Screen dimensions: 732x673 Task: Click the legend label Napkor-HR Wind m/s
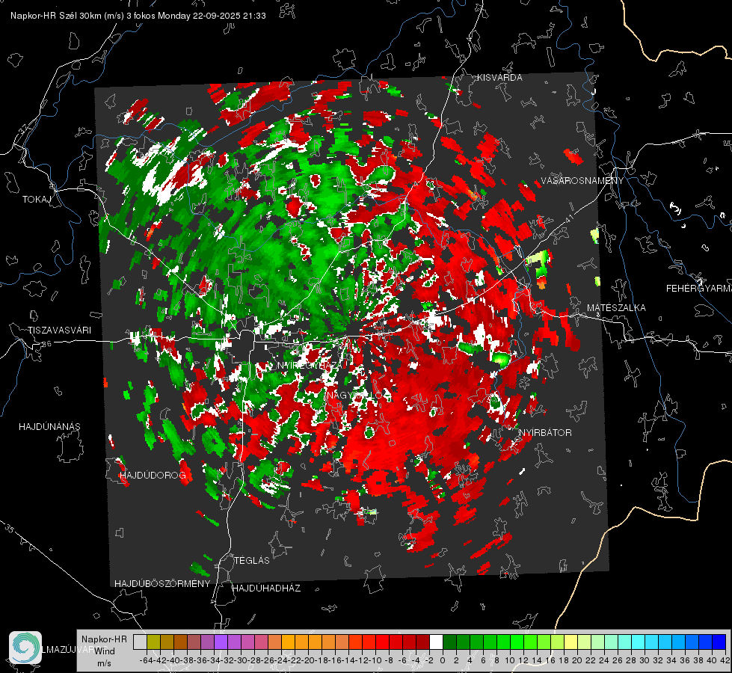click(104, 651)
